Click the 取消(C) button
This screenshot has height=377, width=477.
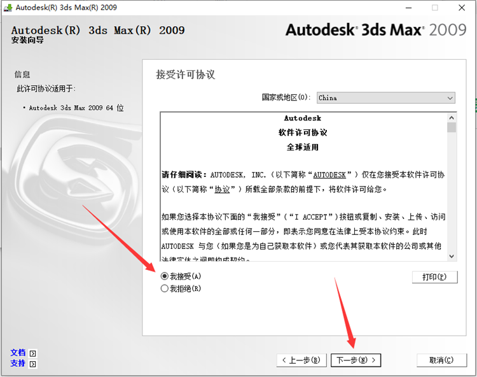[x=441, y=360]
